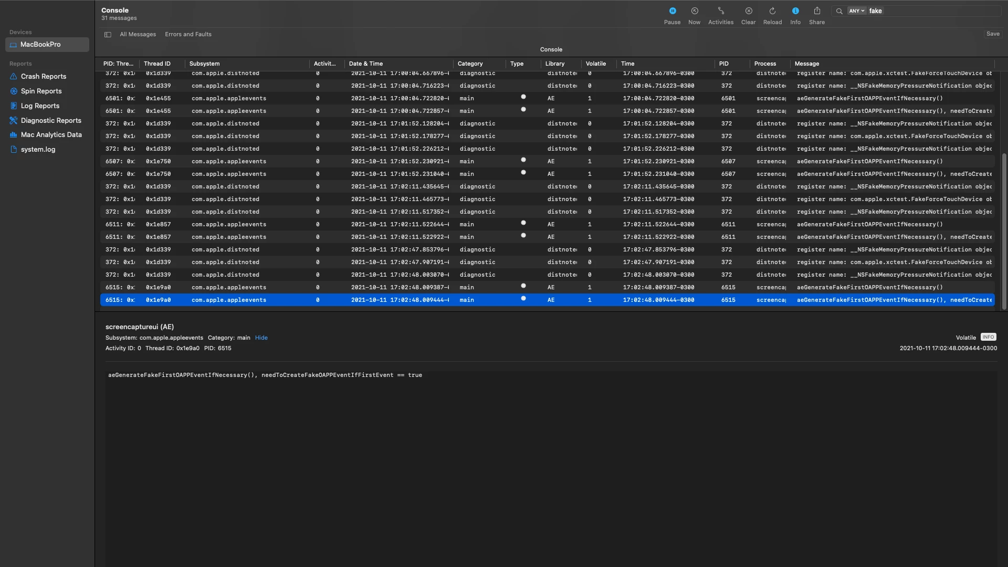Toggle Activities mode in toolbar
The height and width of the screenshot is (567, 1008).
(720, 12)
